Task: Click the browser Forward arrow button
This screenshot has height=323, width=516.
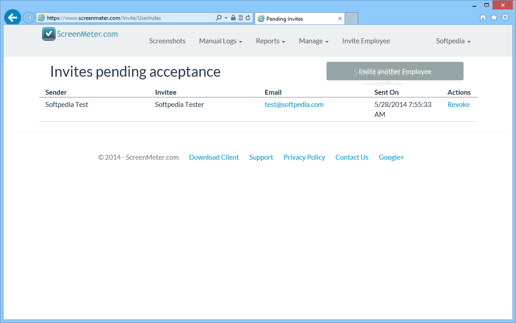Action: pyautogui.click(x=28, y=18)
